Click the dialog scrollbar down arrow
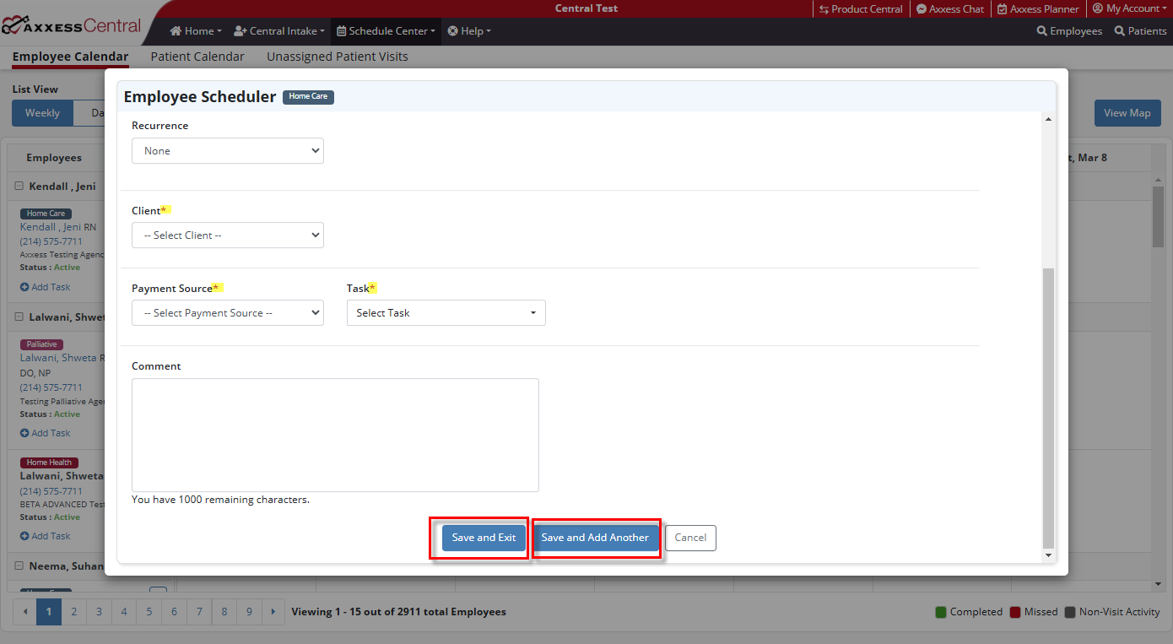This screenshot has height=644, width=1173. tap(1048, 555)
